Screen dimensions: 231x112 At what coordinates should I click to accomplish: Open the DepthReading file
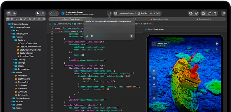(x=22, y=79)
